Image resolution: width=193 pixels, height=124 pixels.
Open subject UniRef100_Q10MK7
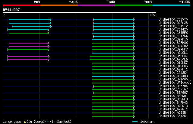click(173, 63)
